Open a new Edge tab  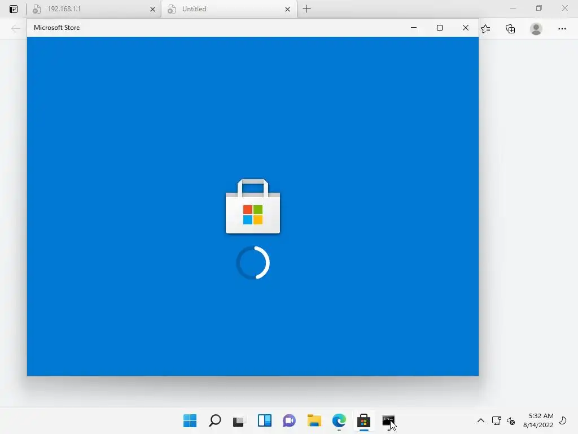click(x=306, y=9)
